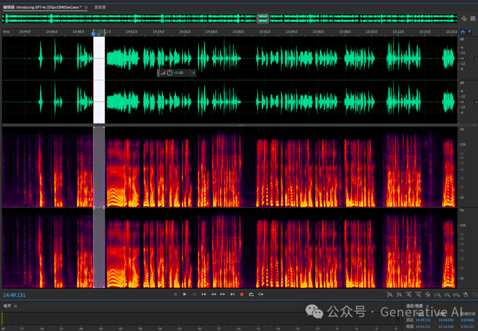This screenshot has width=478, height=331.
Task: Click zoom-to-fit icon beside overview navigator
Action: click(464, 19)
